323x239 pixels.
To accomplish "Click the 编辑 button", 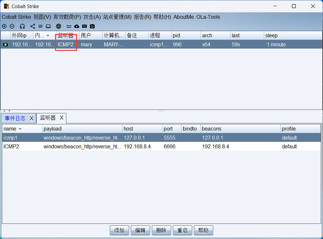I will [140, 230].
